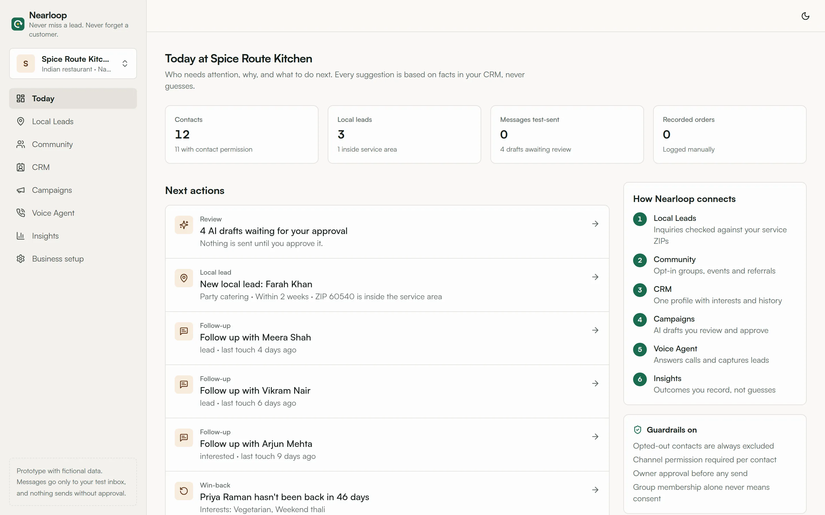The height and width of the screenshot is (515, 825).
Task: Click the Recorded orders stat card
Action: click(730, 134)
